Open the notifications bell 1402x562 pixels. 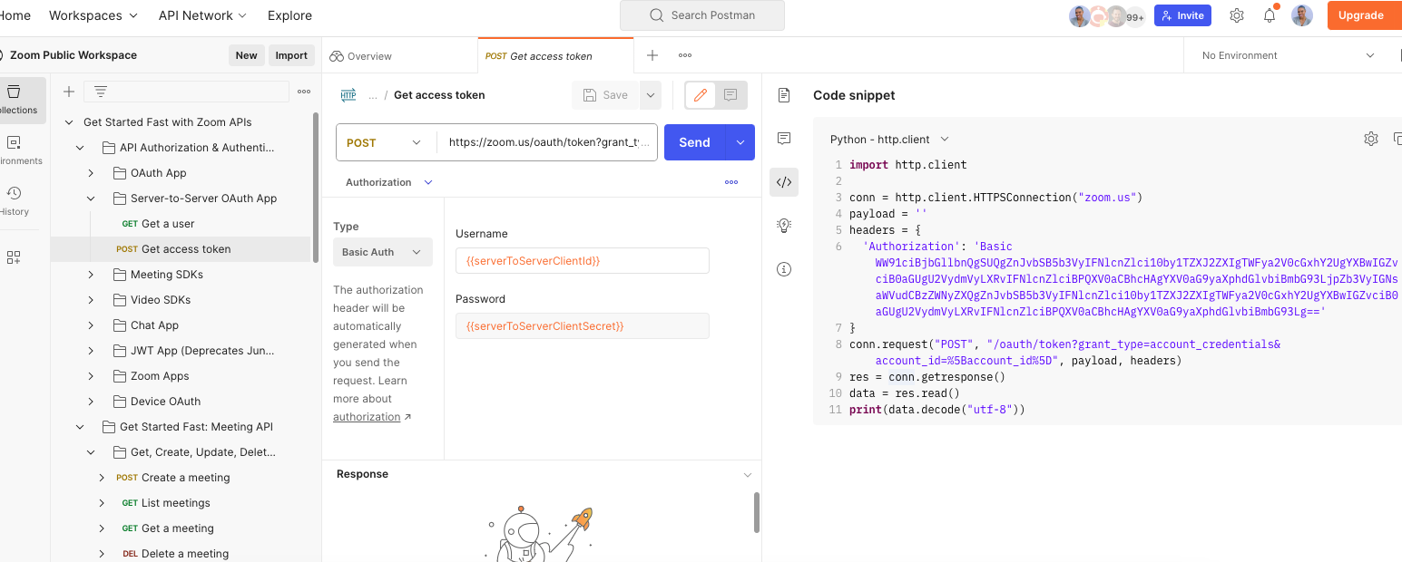(x=1270, y=15)
